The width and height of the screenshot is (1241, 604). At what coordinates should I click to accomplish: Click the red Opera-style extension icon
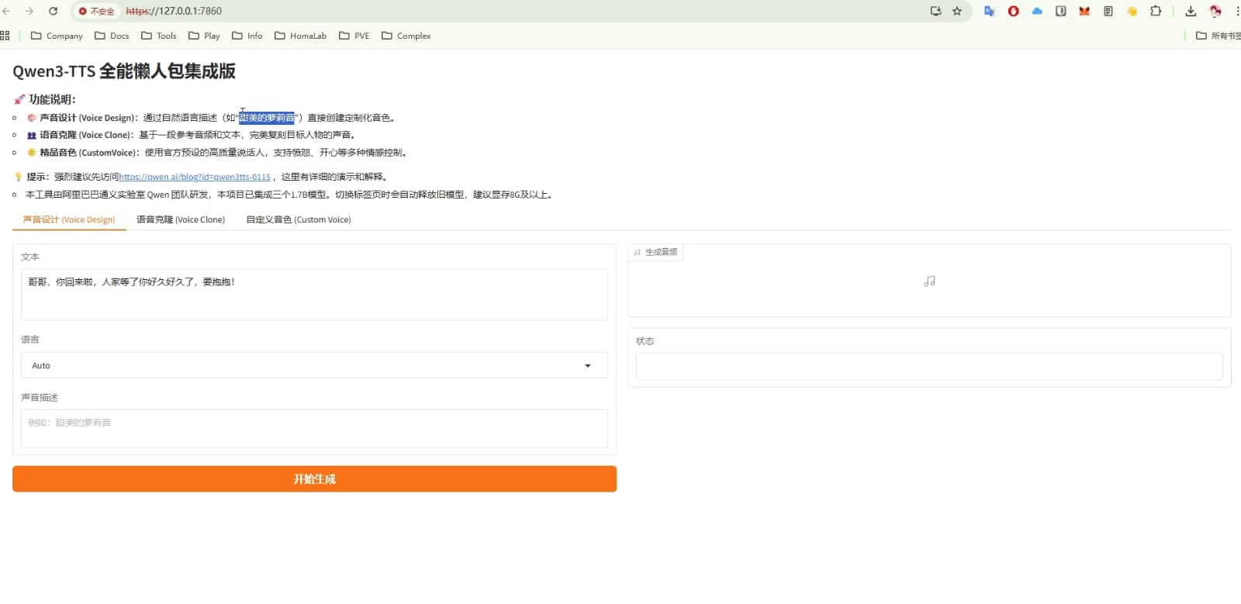[x=1013, y=11]
